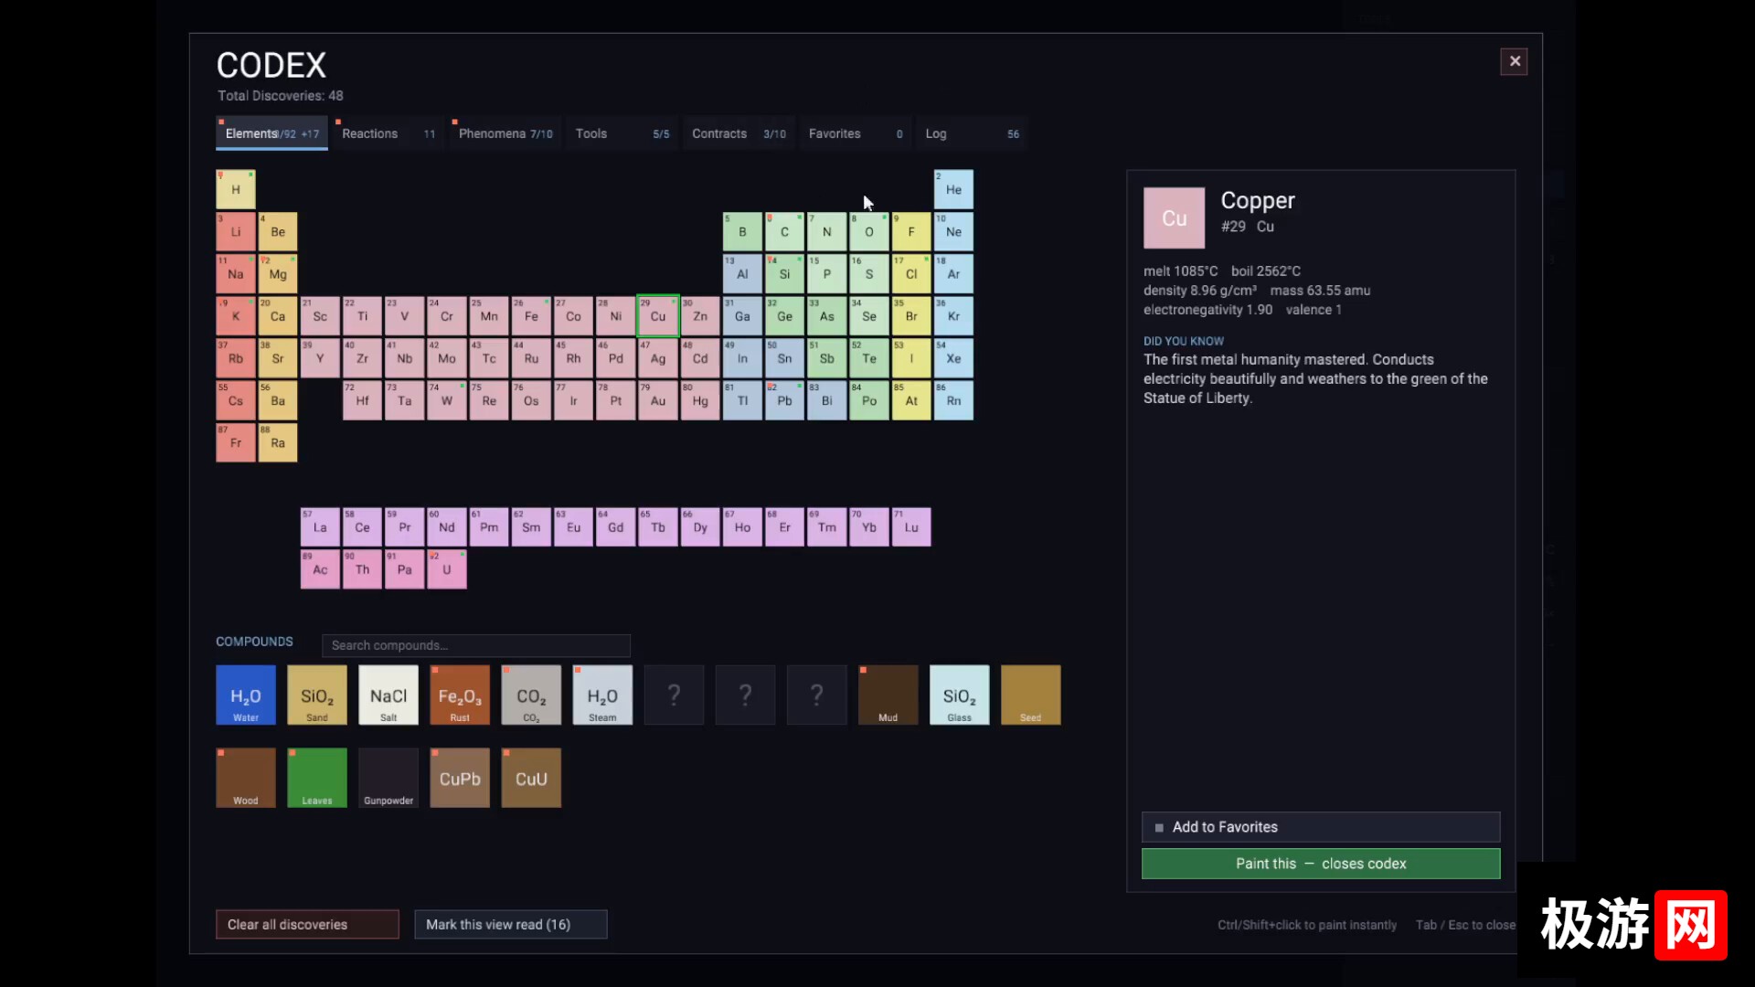Select the Iron (Fe) element tile
The height and width of the screenshot is (987, 1755).
click(x=531, y=316)
